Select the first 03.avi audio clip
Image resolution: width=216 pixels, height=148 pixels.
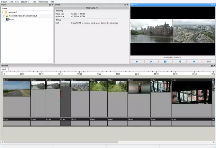[98, 122]
